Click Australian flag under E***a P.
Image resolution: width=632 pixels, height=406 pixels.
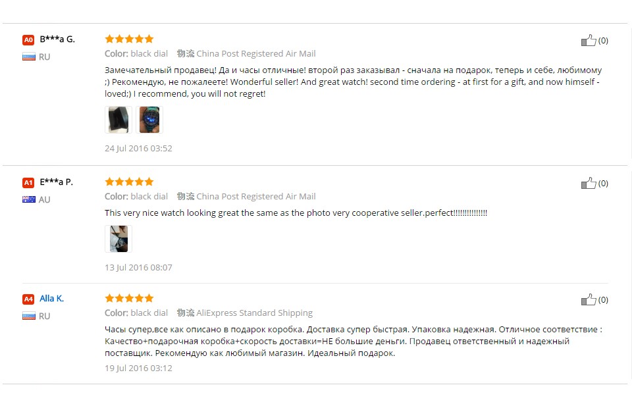[28, 199]
